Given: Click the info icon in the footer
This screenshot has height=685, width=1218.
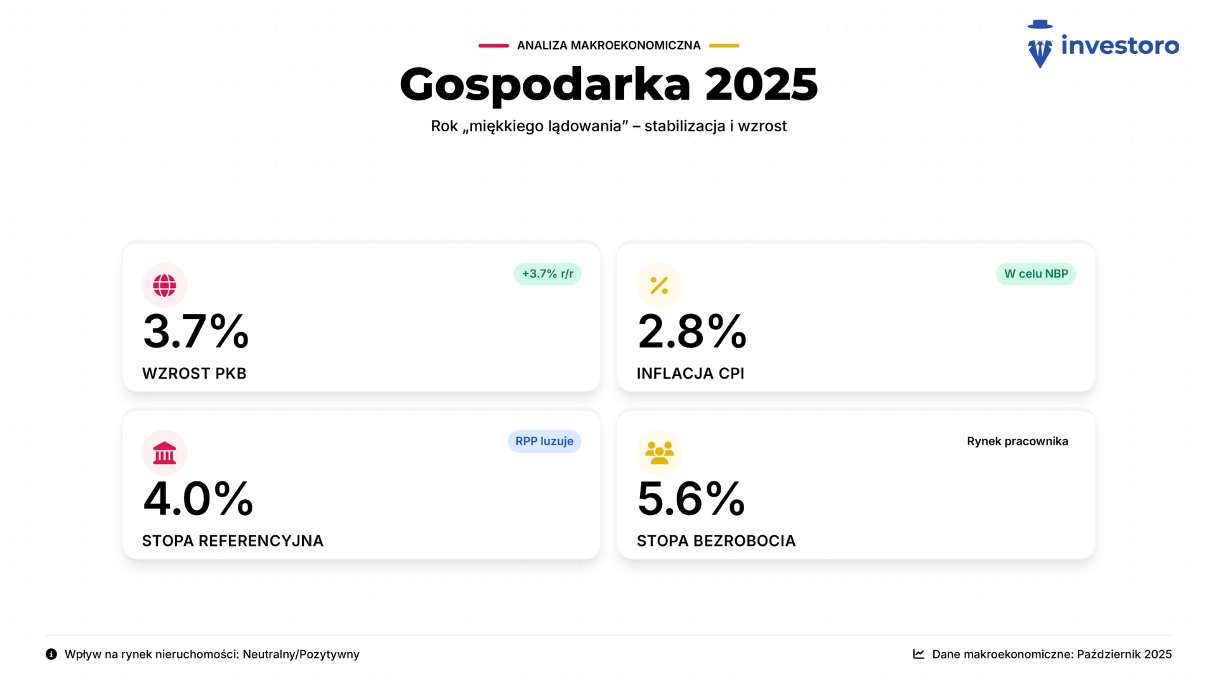Looking at the screenshot, I should [x=51, y=654].
